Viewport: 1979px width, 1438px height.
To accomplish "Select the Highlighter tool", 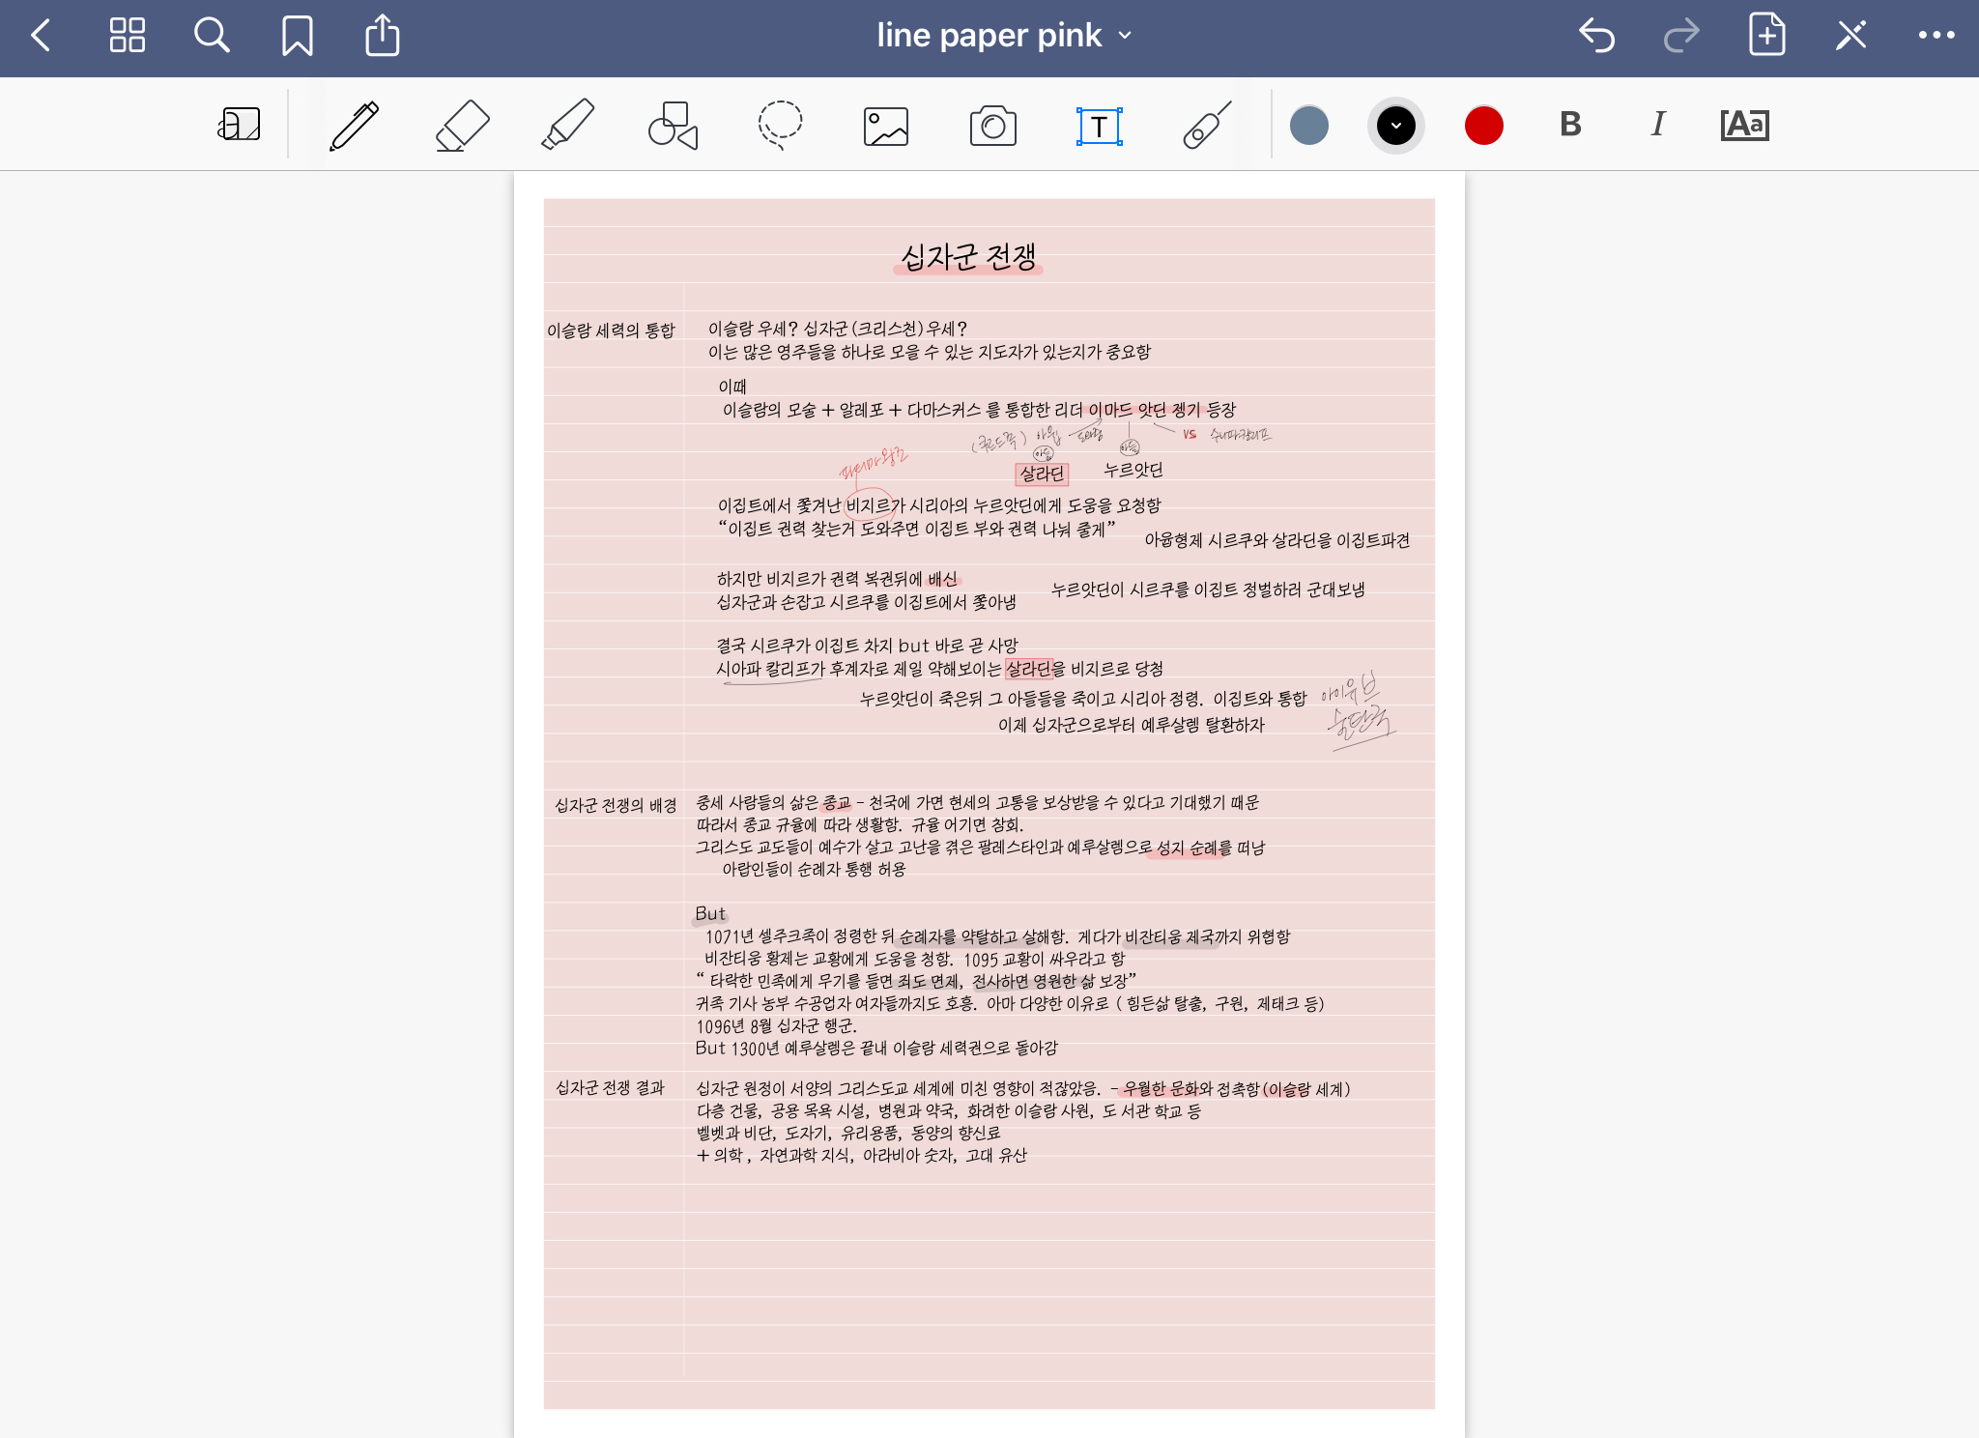I will coord(567,126).
